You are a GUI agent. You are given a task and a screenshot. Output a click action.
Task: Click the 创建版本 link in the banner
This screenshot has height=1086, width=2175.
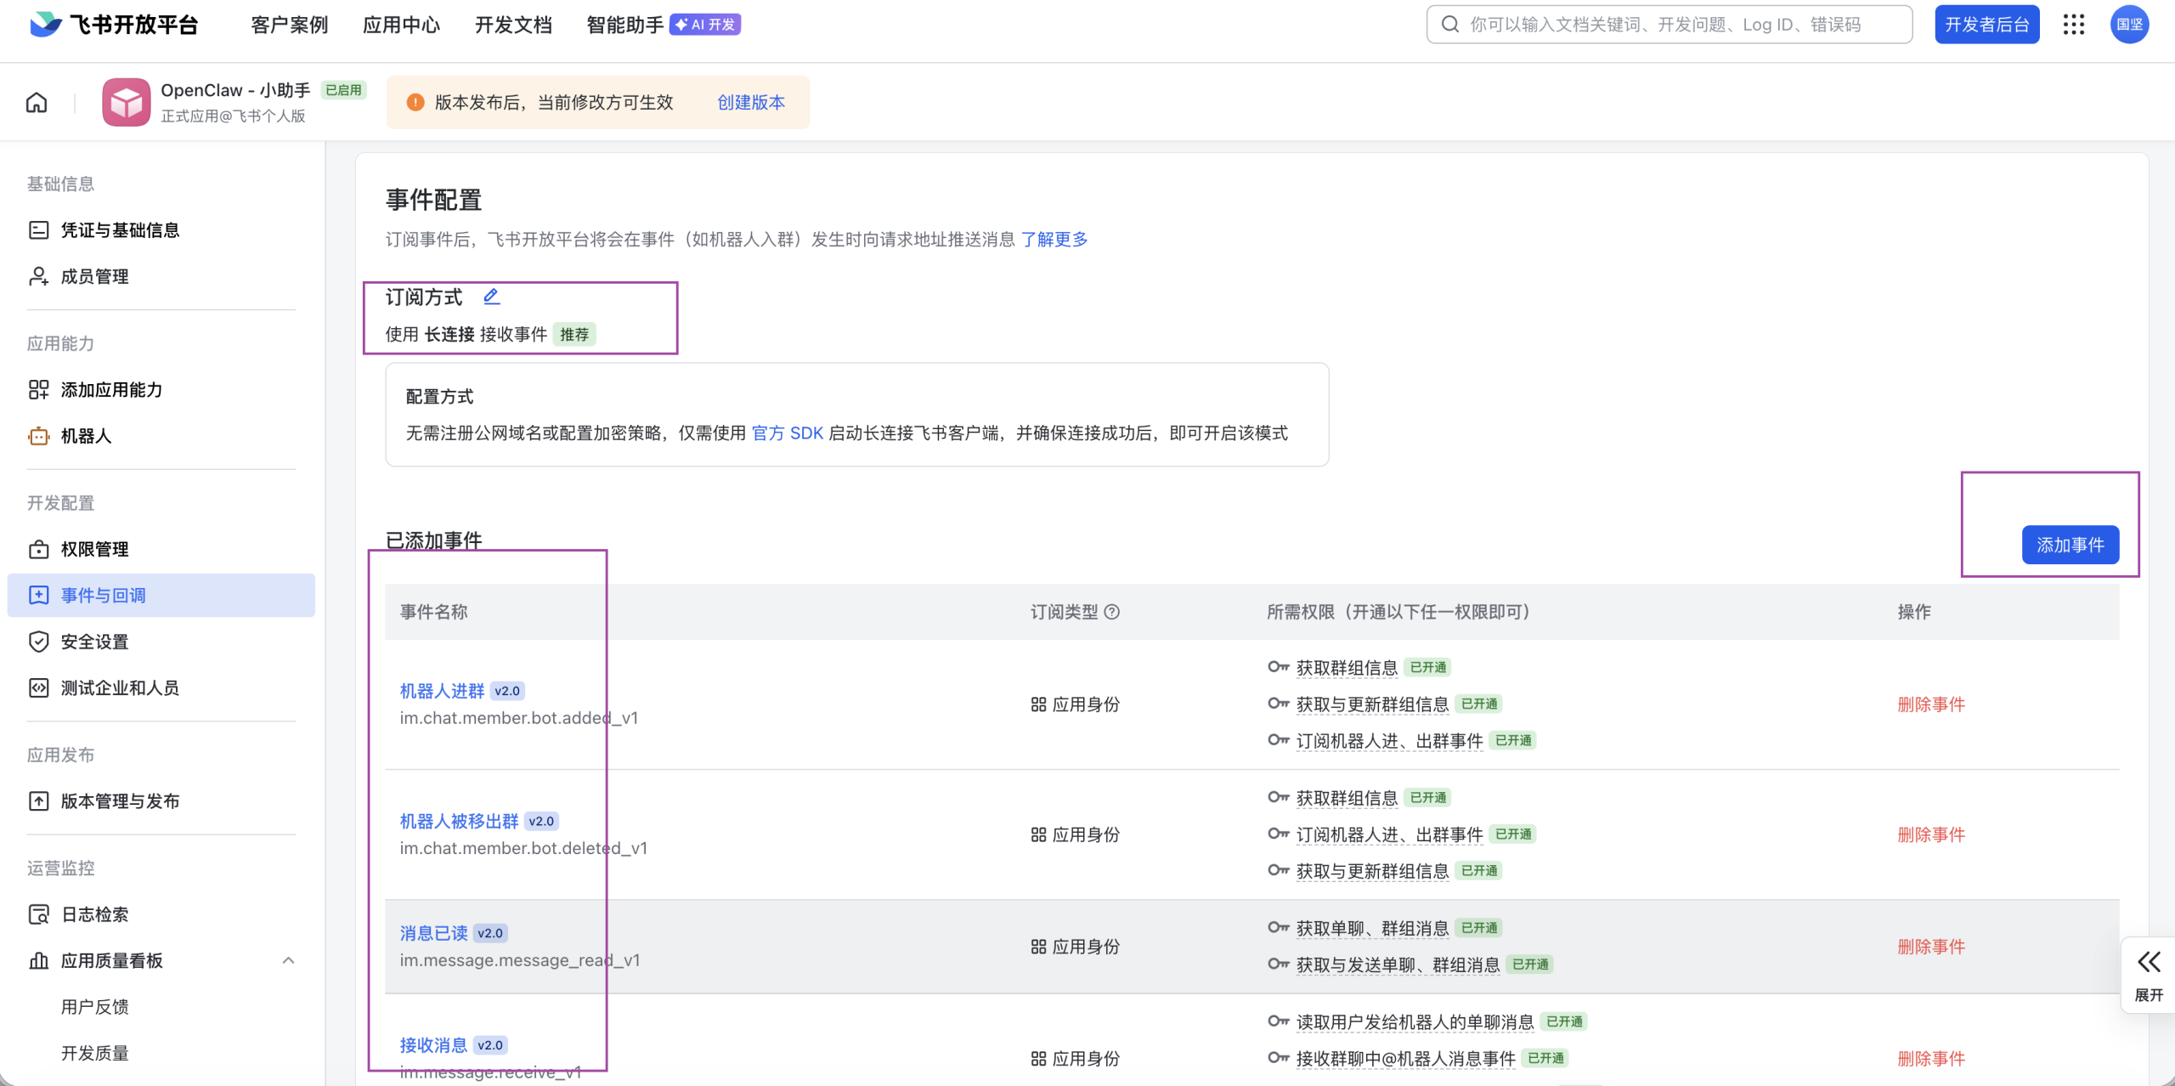point(750,102)
